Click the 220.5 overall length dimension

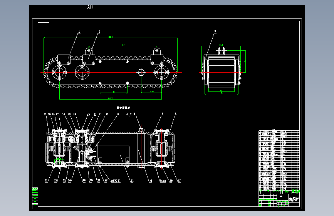click(111, 37)
